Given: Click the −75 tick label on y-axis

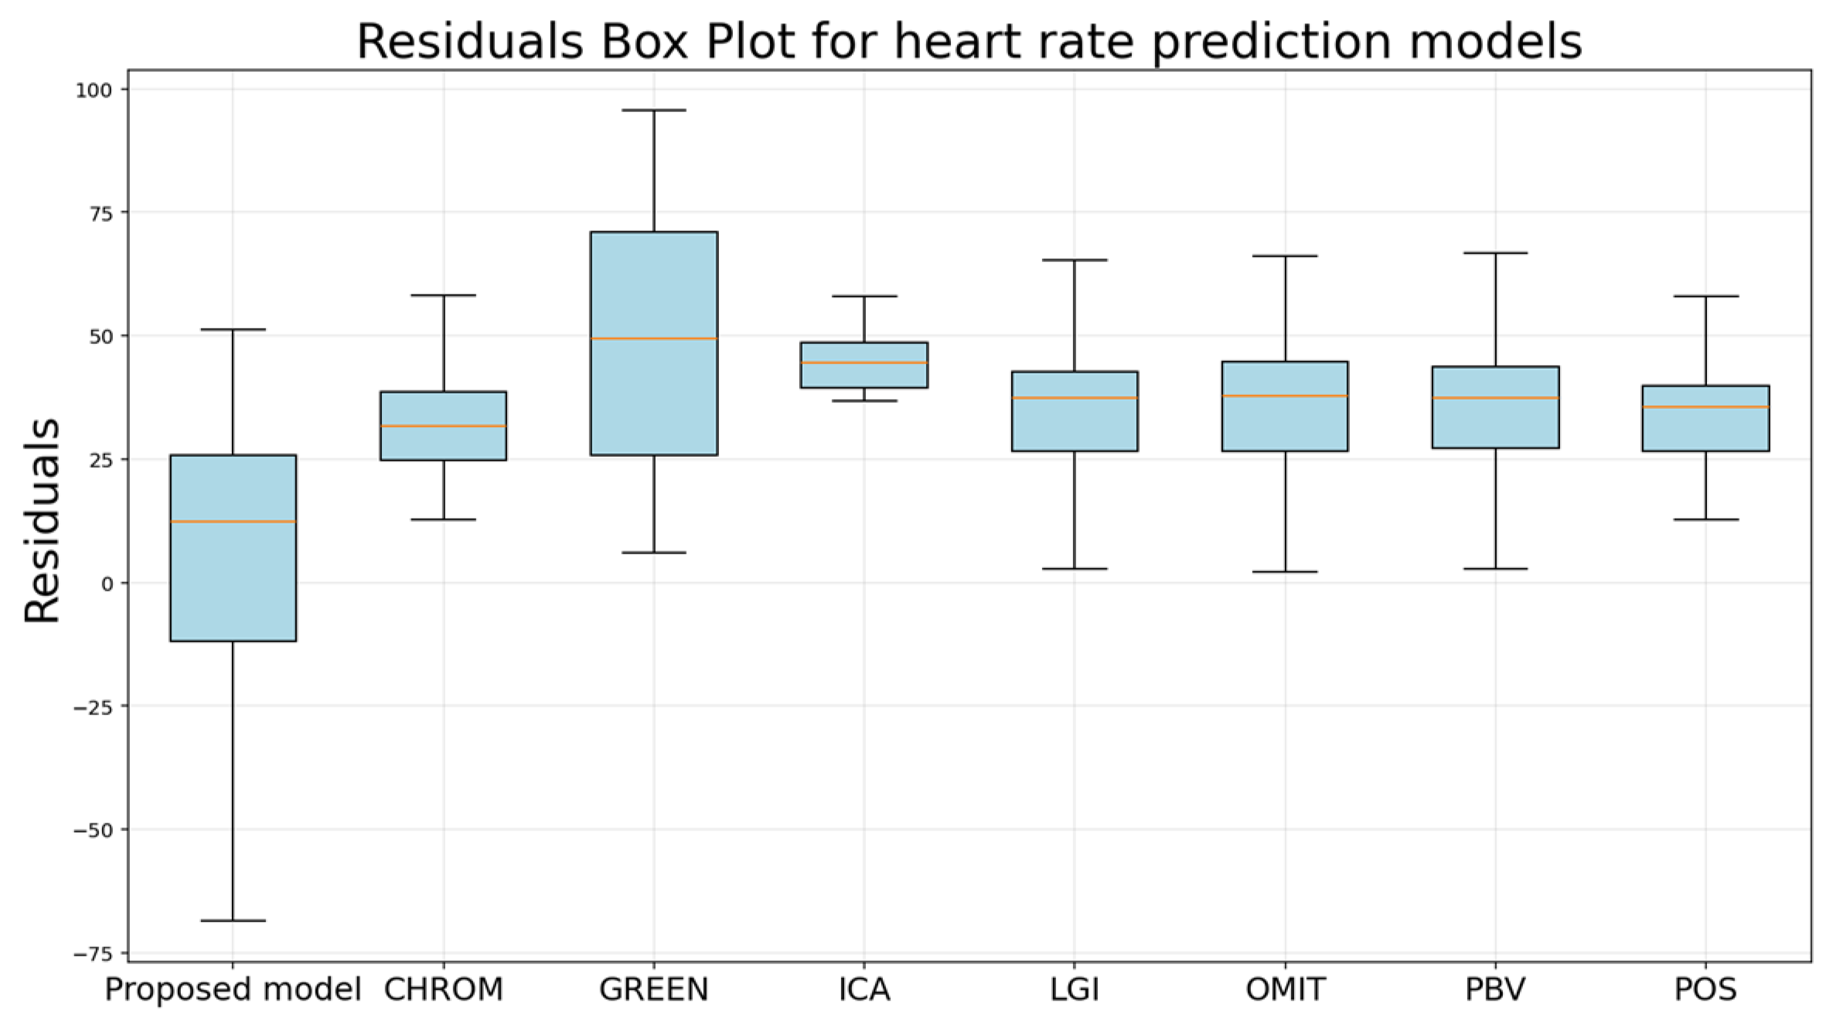Looking at the screenshot, I should (93, 955).
